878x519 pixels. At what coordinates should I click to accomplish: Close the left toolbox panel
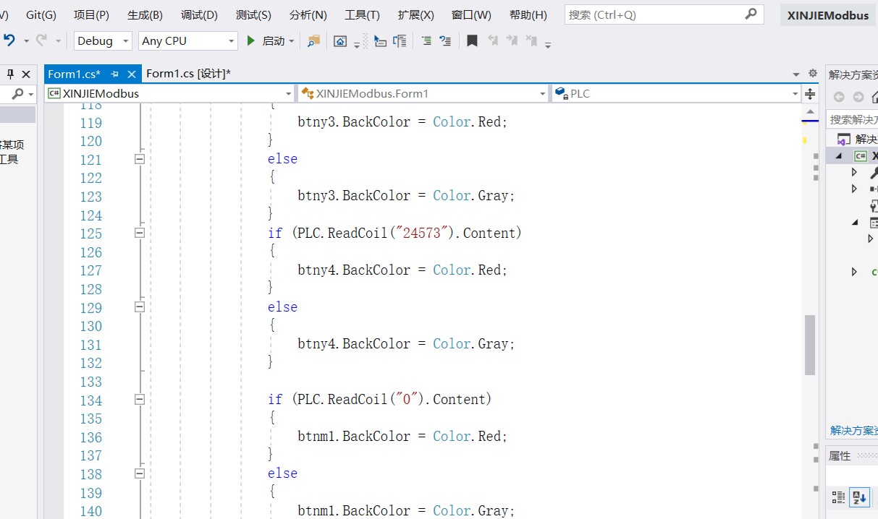[26, 74]
